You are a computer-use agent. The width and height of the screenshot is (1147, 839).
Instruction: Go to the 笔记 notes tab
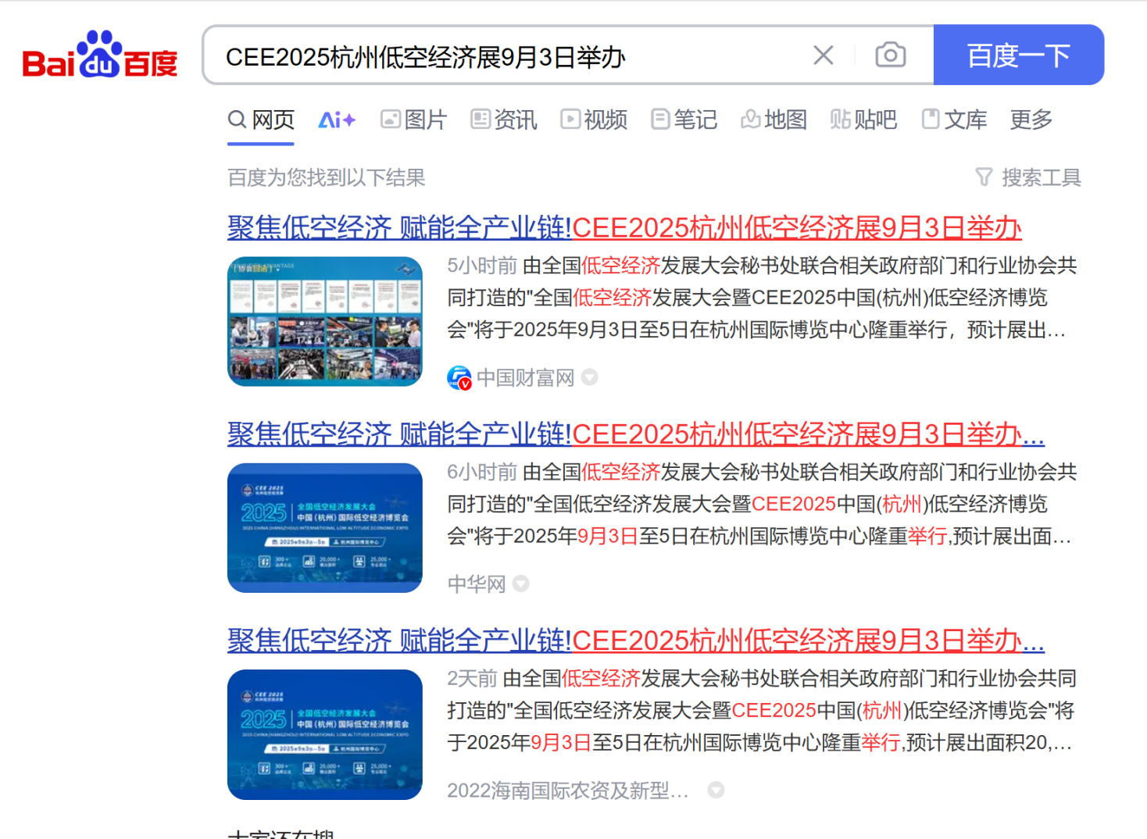coord(684,120)
